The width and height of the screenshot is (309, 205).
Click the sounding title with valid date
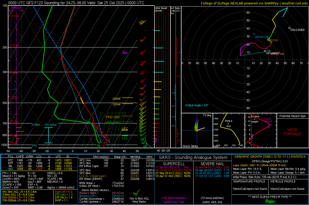[x=76, y=3]
